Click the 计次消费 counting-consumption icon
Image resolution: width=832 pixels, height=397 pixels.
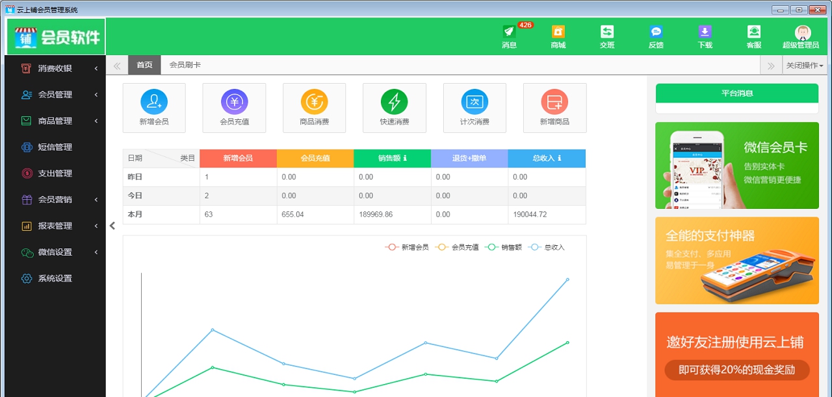(474, 108)
